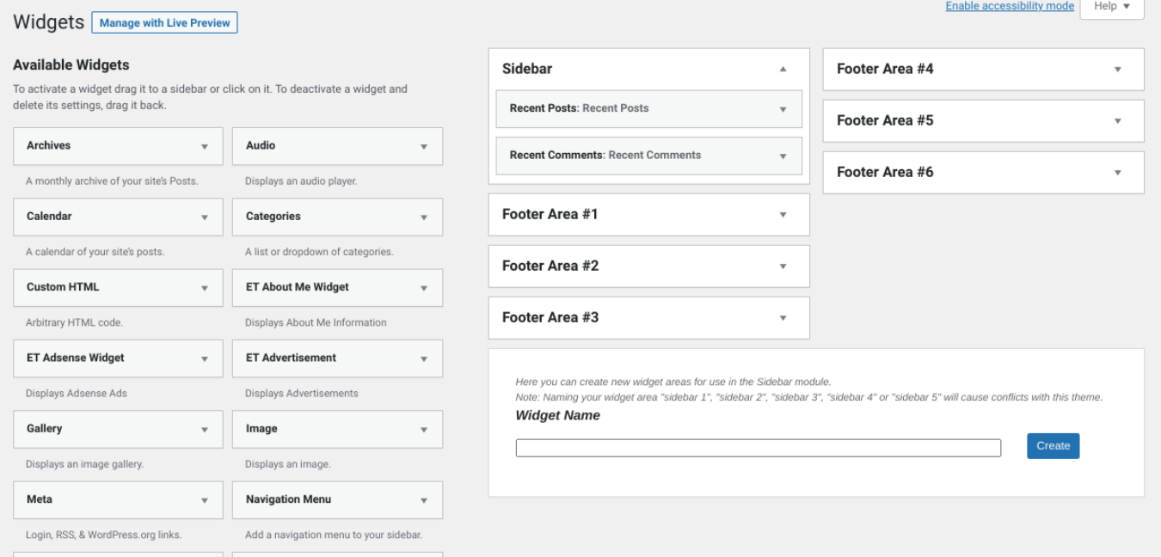Screen dimensions: 1161x557
Task: Expand the Navigation Menu widget arrow
Action: tap(424, 500)
